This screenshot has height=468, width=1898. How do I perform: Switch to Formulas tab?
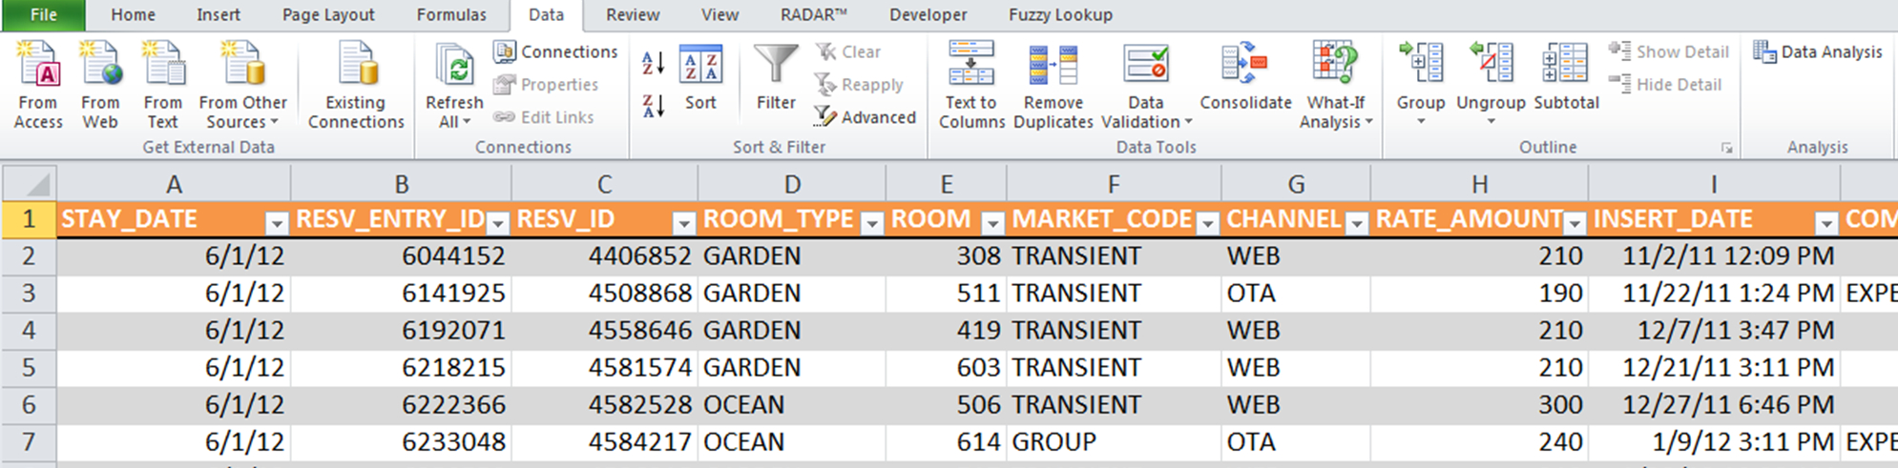(451, 14)
